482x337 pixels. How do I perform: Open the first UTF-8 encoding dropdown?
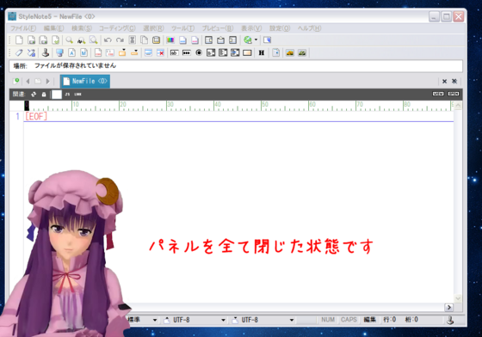click(224, 320)
